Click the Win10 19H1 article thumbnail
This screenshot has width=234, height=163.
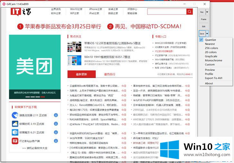click(74, 60)
